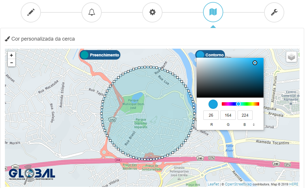This screenshot has width=305, height=188.
Task: Toggle the RGB color mode switcher arrows
Action: coord(254,125)
